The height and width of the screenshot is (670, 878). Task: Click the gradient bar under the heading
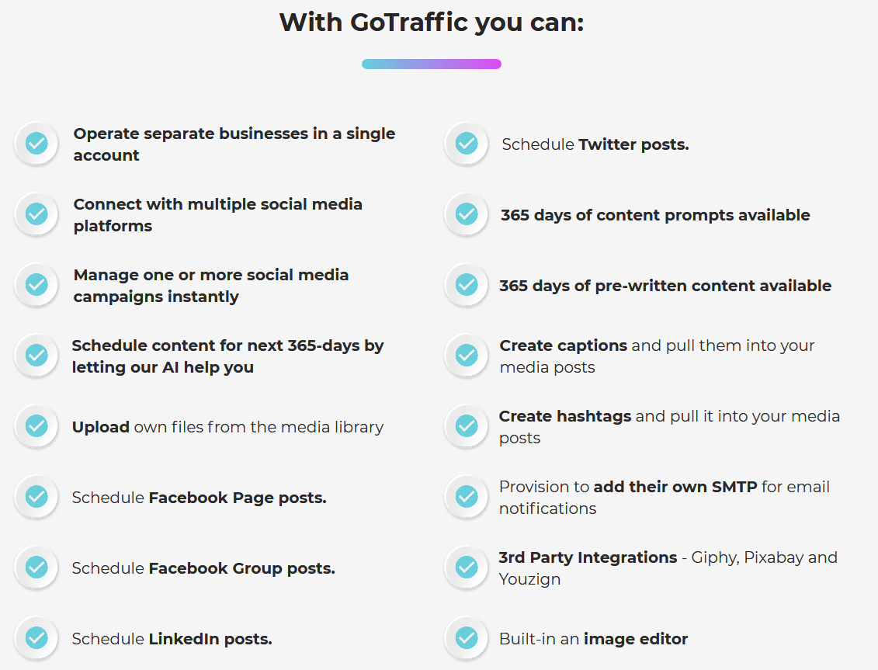[431, 64]
